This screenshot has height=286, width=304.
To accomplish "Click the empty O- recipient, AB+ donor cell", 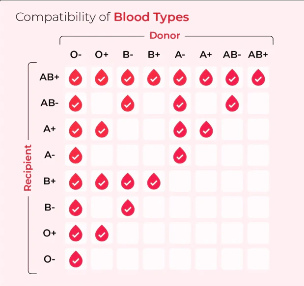I will point(258,260).
